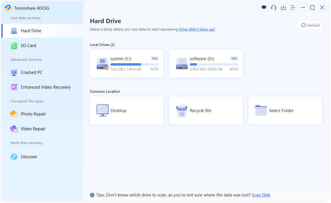Launch the Photo Repair tool
331x203 pixels.
pyautogui.click(x=33, y=114)
